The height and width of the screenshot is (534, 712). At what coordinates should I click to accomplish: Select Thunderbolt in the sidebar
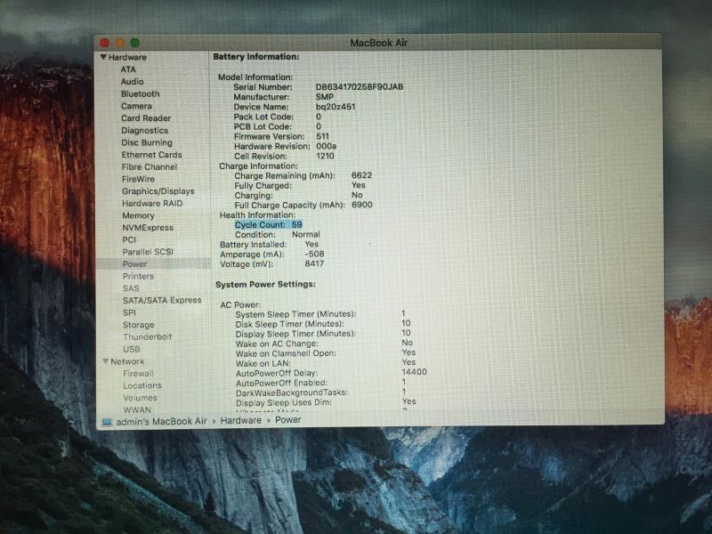pos(148,337)
